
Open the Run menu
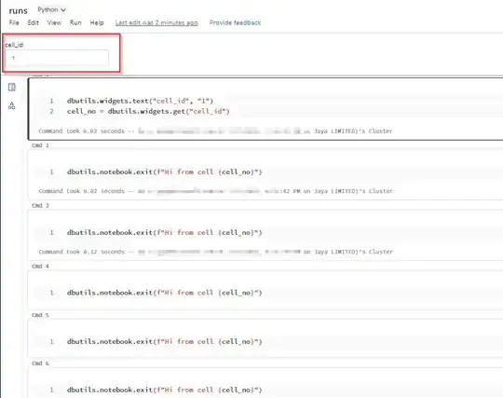coord(75,22)
